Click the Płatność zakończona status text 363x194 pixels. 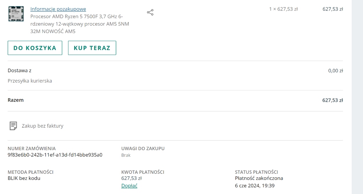[x=259, y=178]
